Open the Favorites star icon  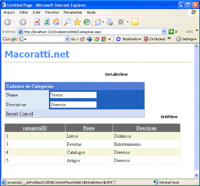77,22
